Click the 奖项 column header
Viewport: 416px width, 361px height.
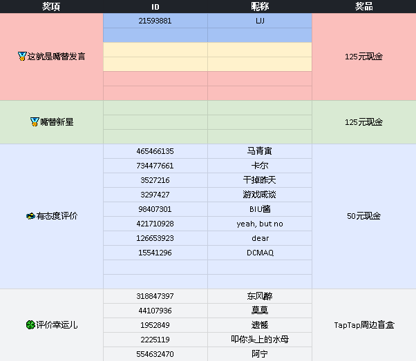click(51, 6)
